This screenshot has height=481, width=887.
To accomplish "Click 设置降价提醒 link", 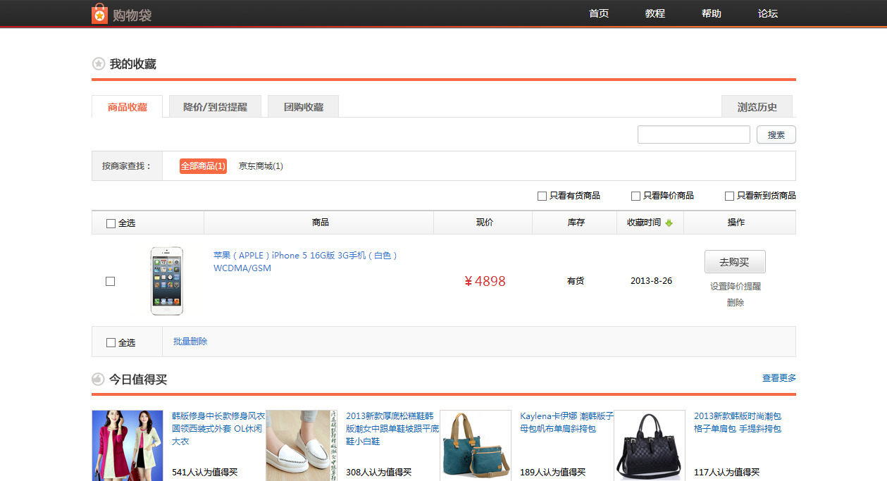I will pyautogui.click(x=736, y=287).
